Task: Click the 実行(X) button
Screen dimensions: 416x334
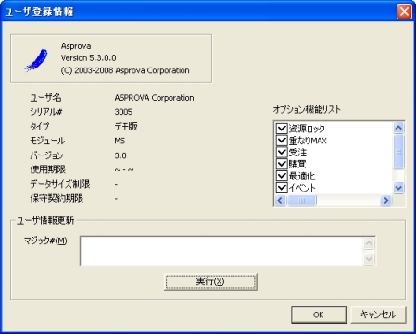Action: pyautogui.click(x=210, y=281)
